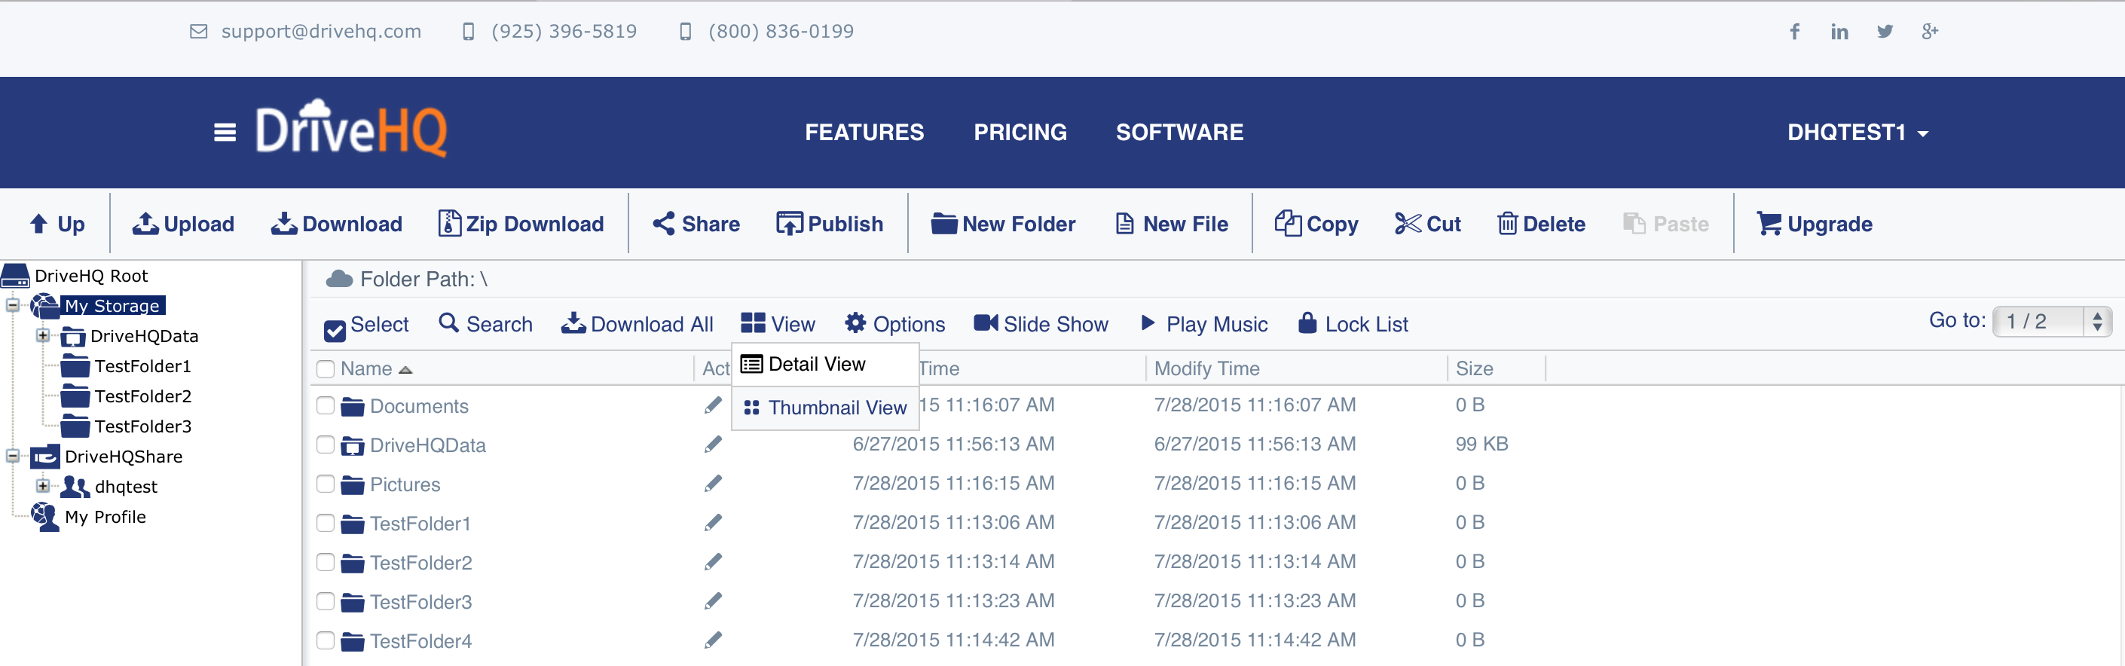Click the Delete trash icon

click(x=1507, y=223)
